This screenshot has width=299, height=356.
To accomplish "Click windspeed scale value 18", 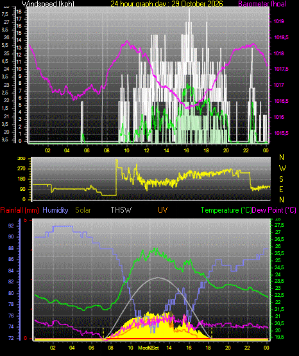I will 19,12.
